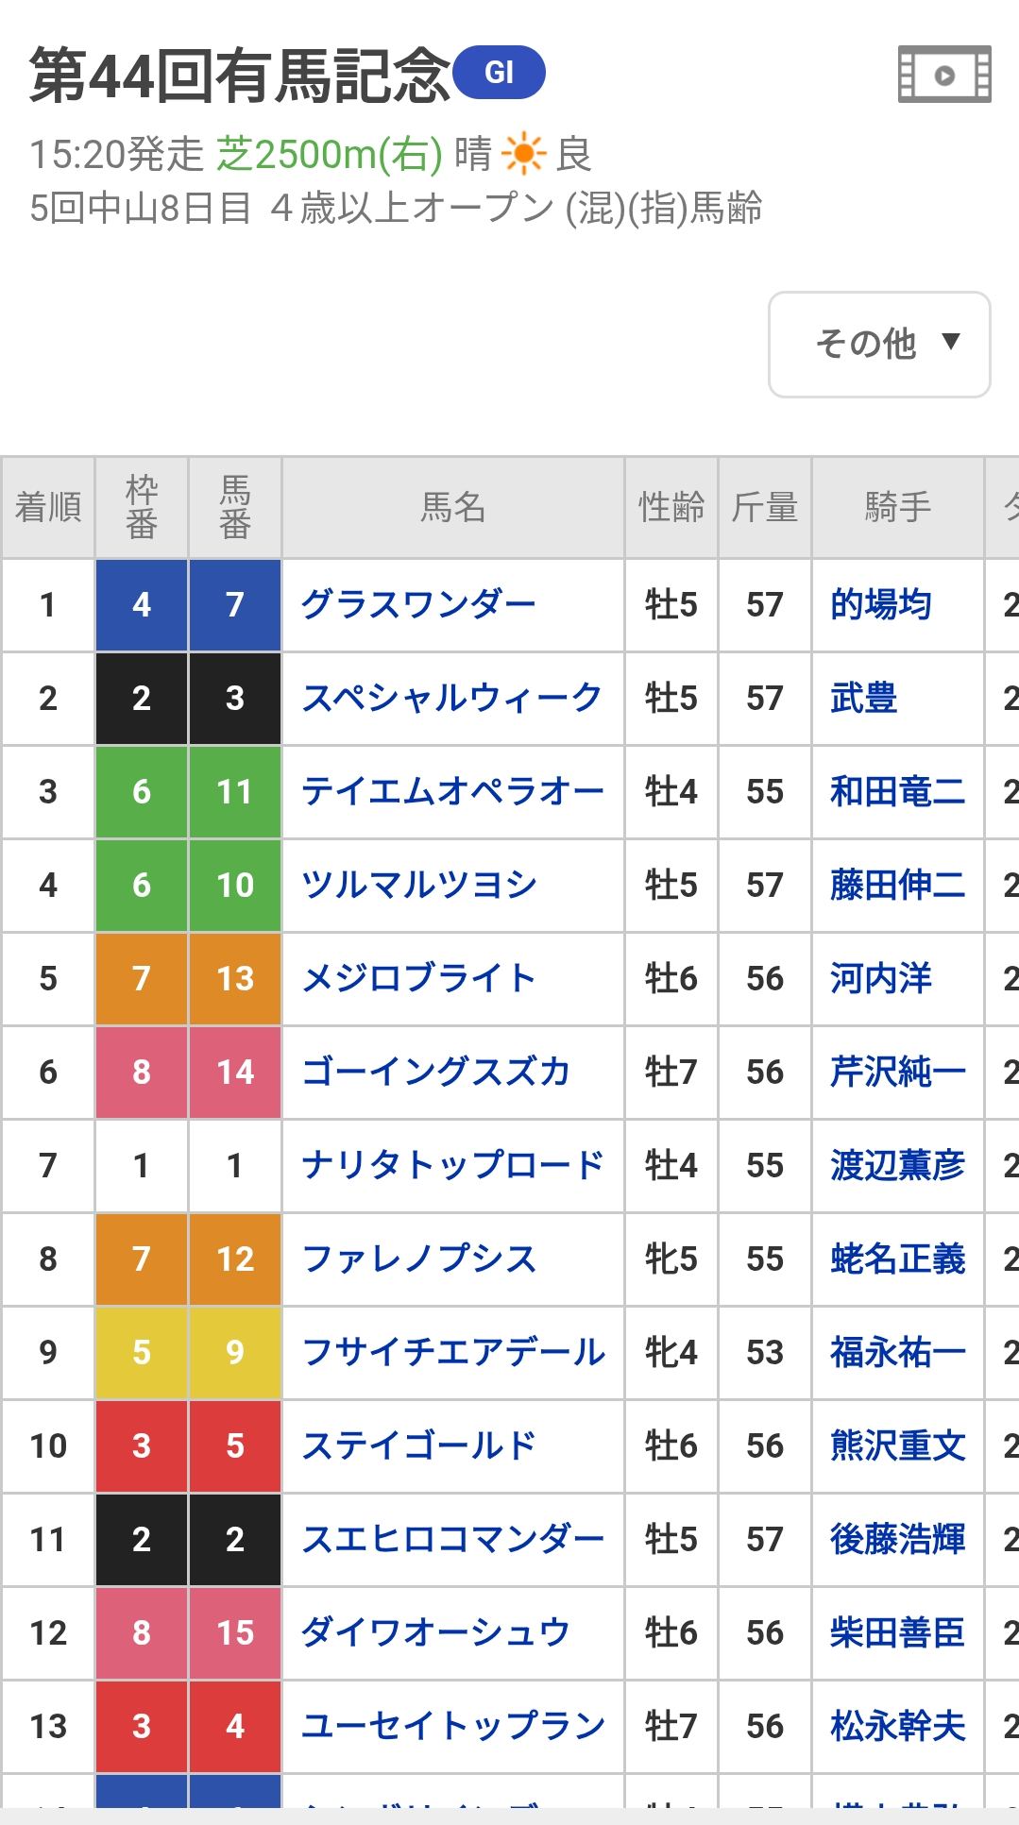Open horse メジロブライト page

click(418, 978)
